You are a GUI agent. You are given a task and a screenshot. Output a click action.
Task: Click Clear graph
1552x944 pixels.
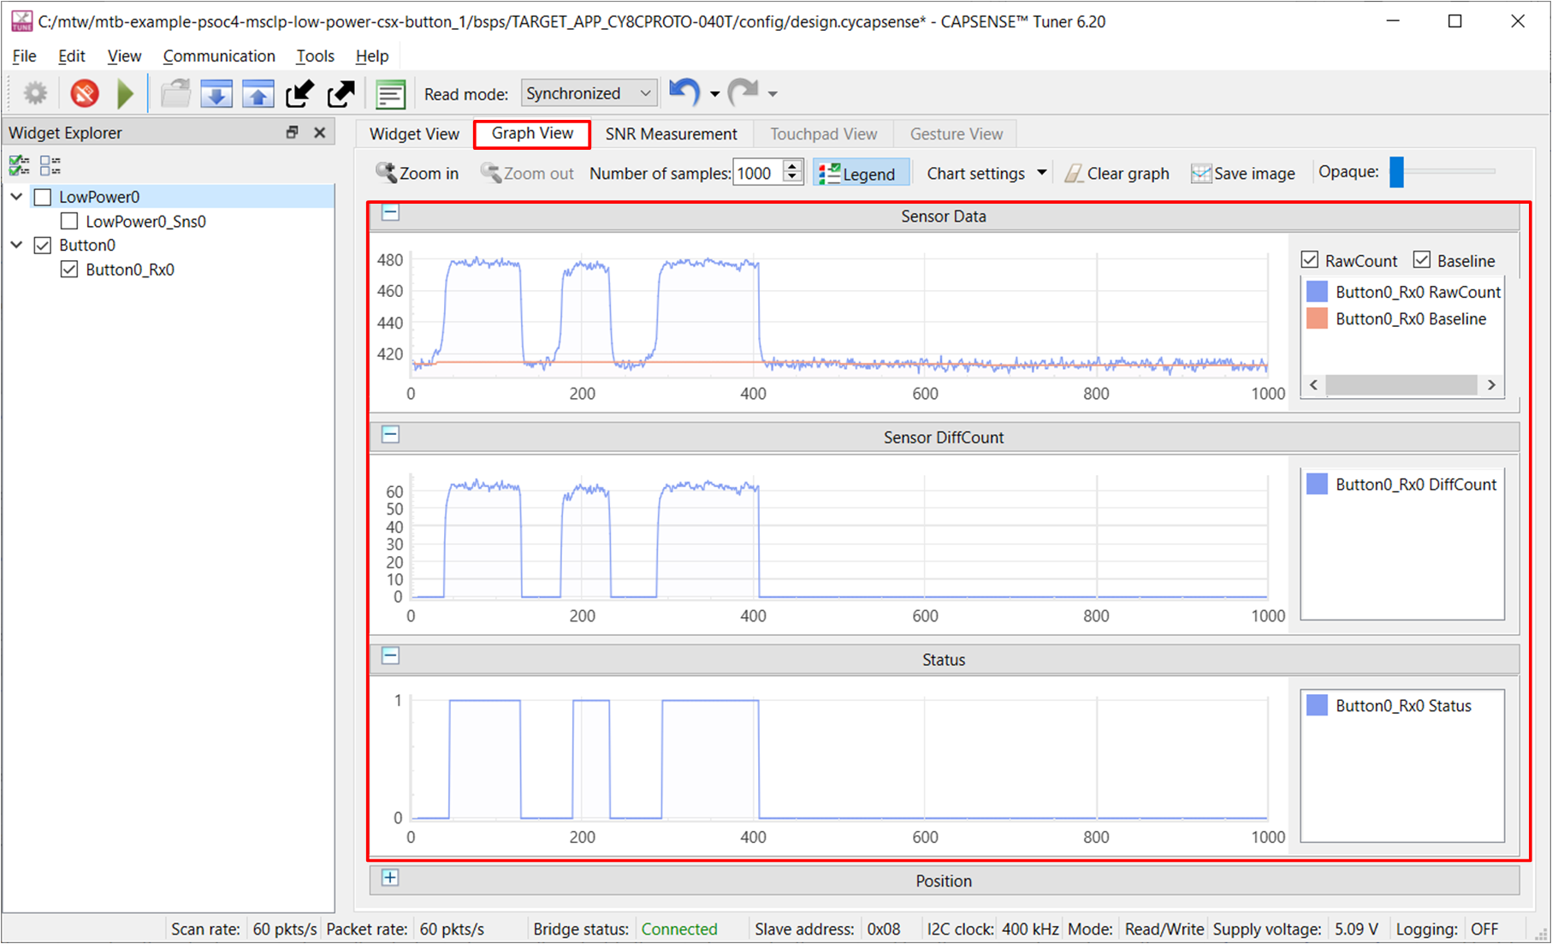(x=1117, y=174)
